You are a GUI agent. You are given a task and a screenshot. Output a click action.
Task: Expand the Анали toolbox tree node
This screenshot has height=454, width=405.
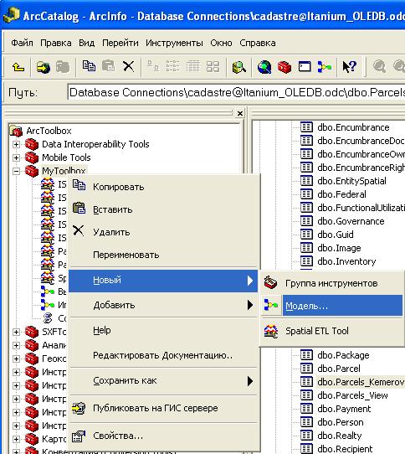[16, 345]
